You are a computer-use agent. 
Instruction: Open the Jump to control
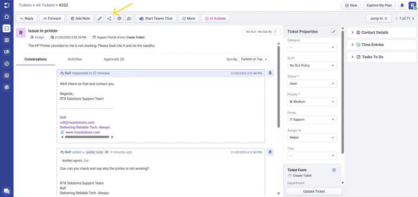379,19
